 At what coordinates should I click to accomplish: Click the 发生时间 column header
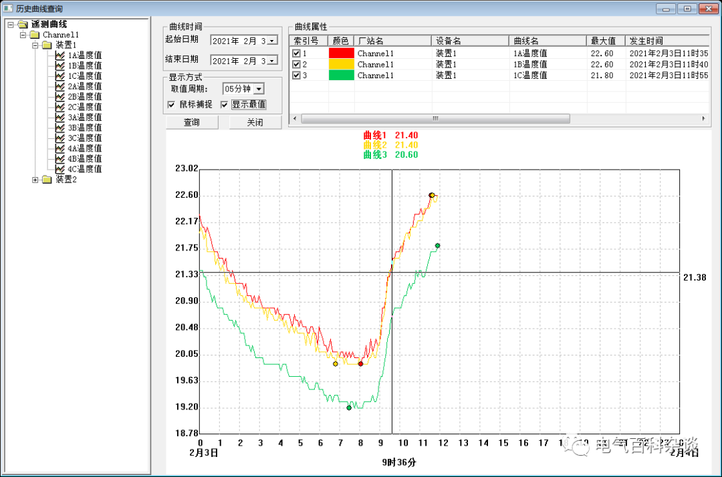(x=667, y=41)
